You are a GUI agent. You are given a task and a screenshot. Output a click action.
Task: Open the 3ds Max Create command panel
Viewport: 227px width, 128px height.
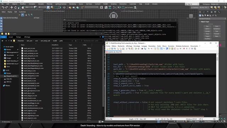pos(200,12)
